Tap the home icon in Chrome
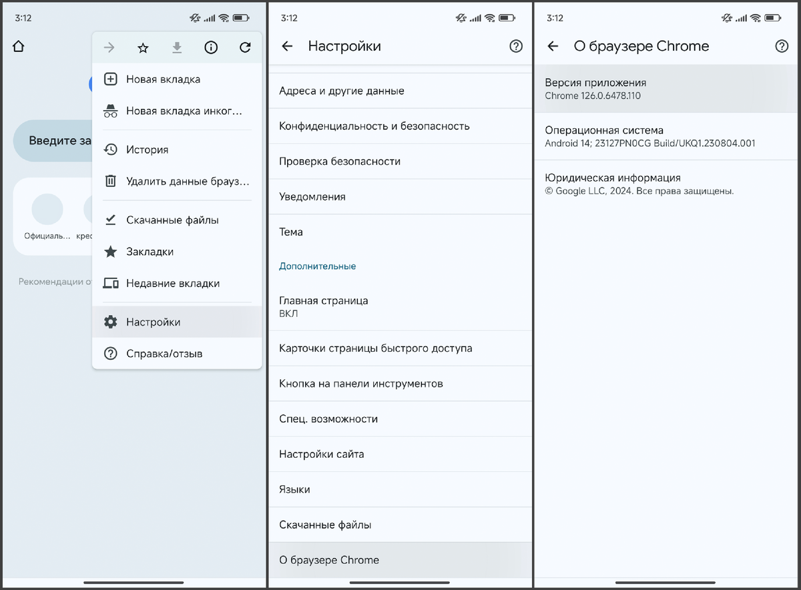The width and height of the screenshot is (801, 590). (19, 47)
